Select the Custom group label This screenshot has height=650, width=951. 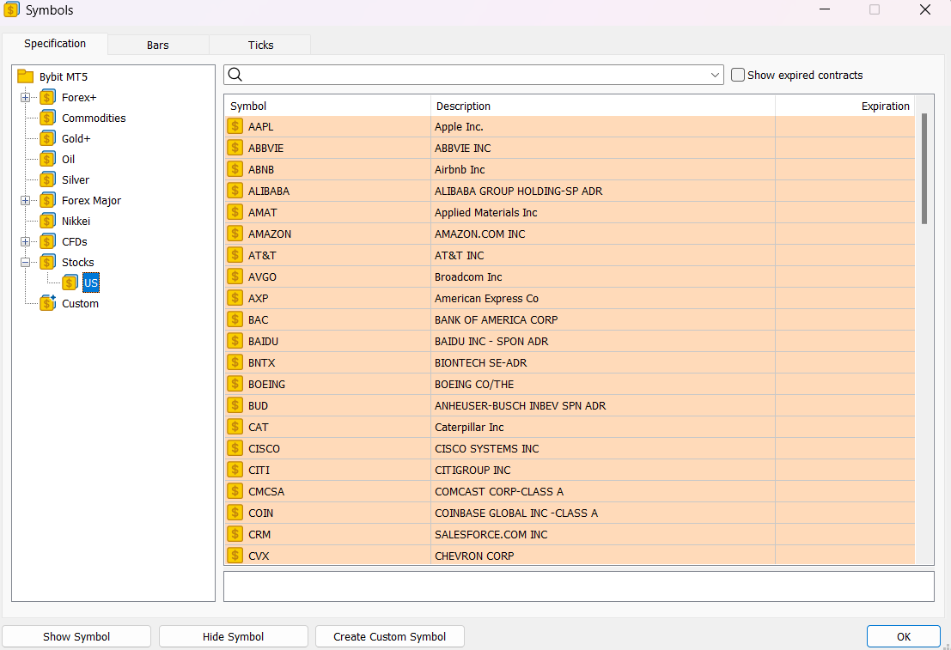pos(80,303)
